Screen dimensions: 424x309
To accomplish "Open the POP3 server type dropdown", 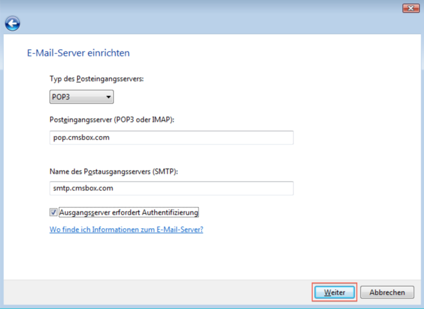I will pyautogui.click(x=82, y=97).
